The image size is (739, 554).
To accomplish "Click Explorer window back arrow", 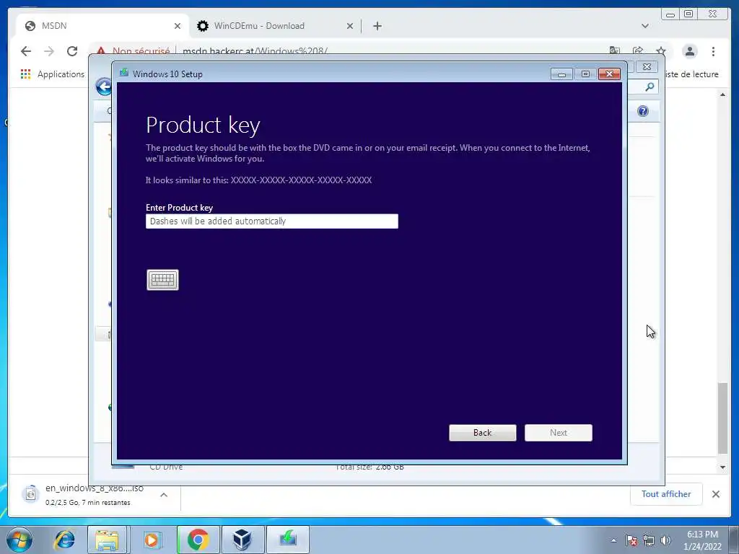I will click(104, 87).
